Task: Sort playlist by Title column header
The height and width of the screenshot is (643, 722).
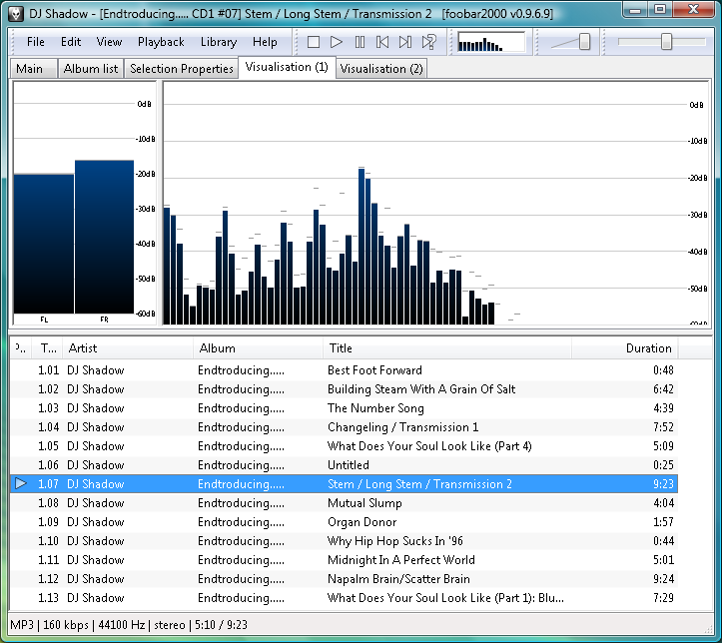Action: pos(447,348)
